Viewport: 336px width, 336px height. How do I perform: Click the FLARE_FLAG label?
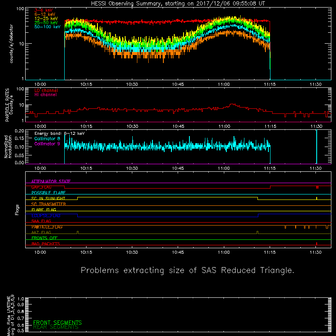click(x=44, y=210)
